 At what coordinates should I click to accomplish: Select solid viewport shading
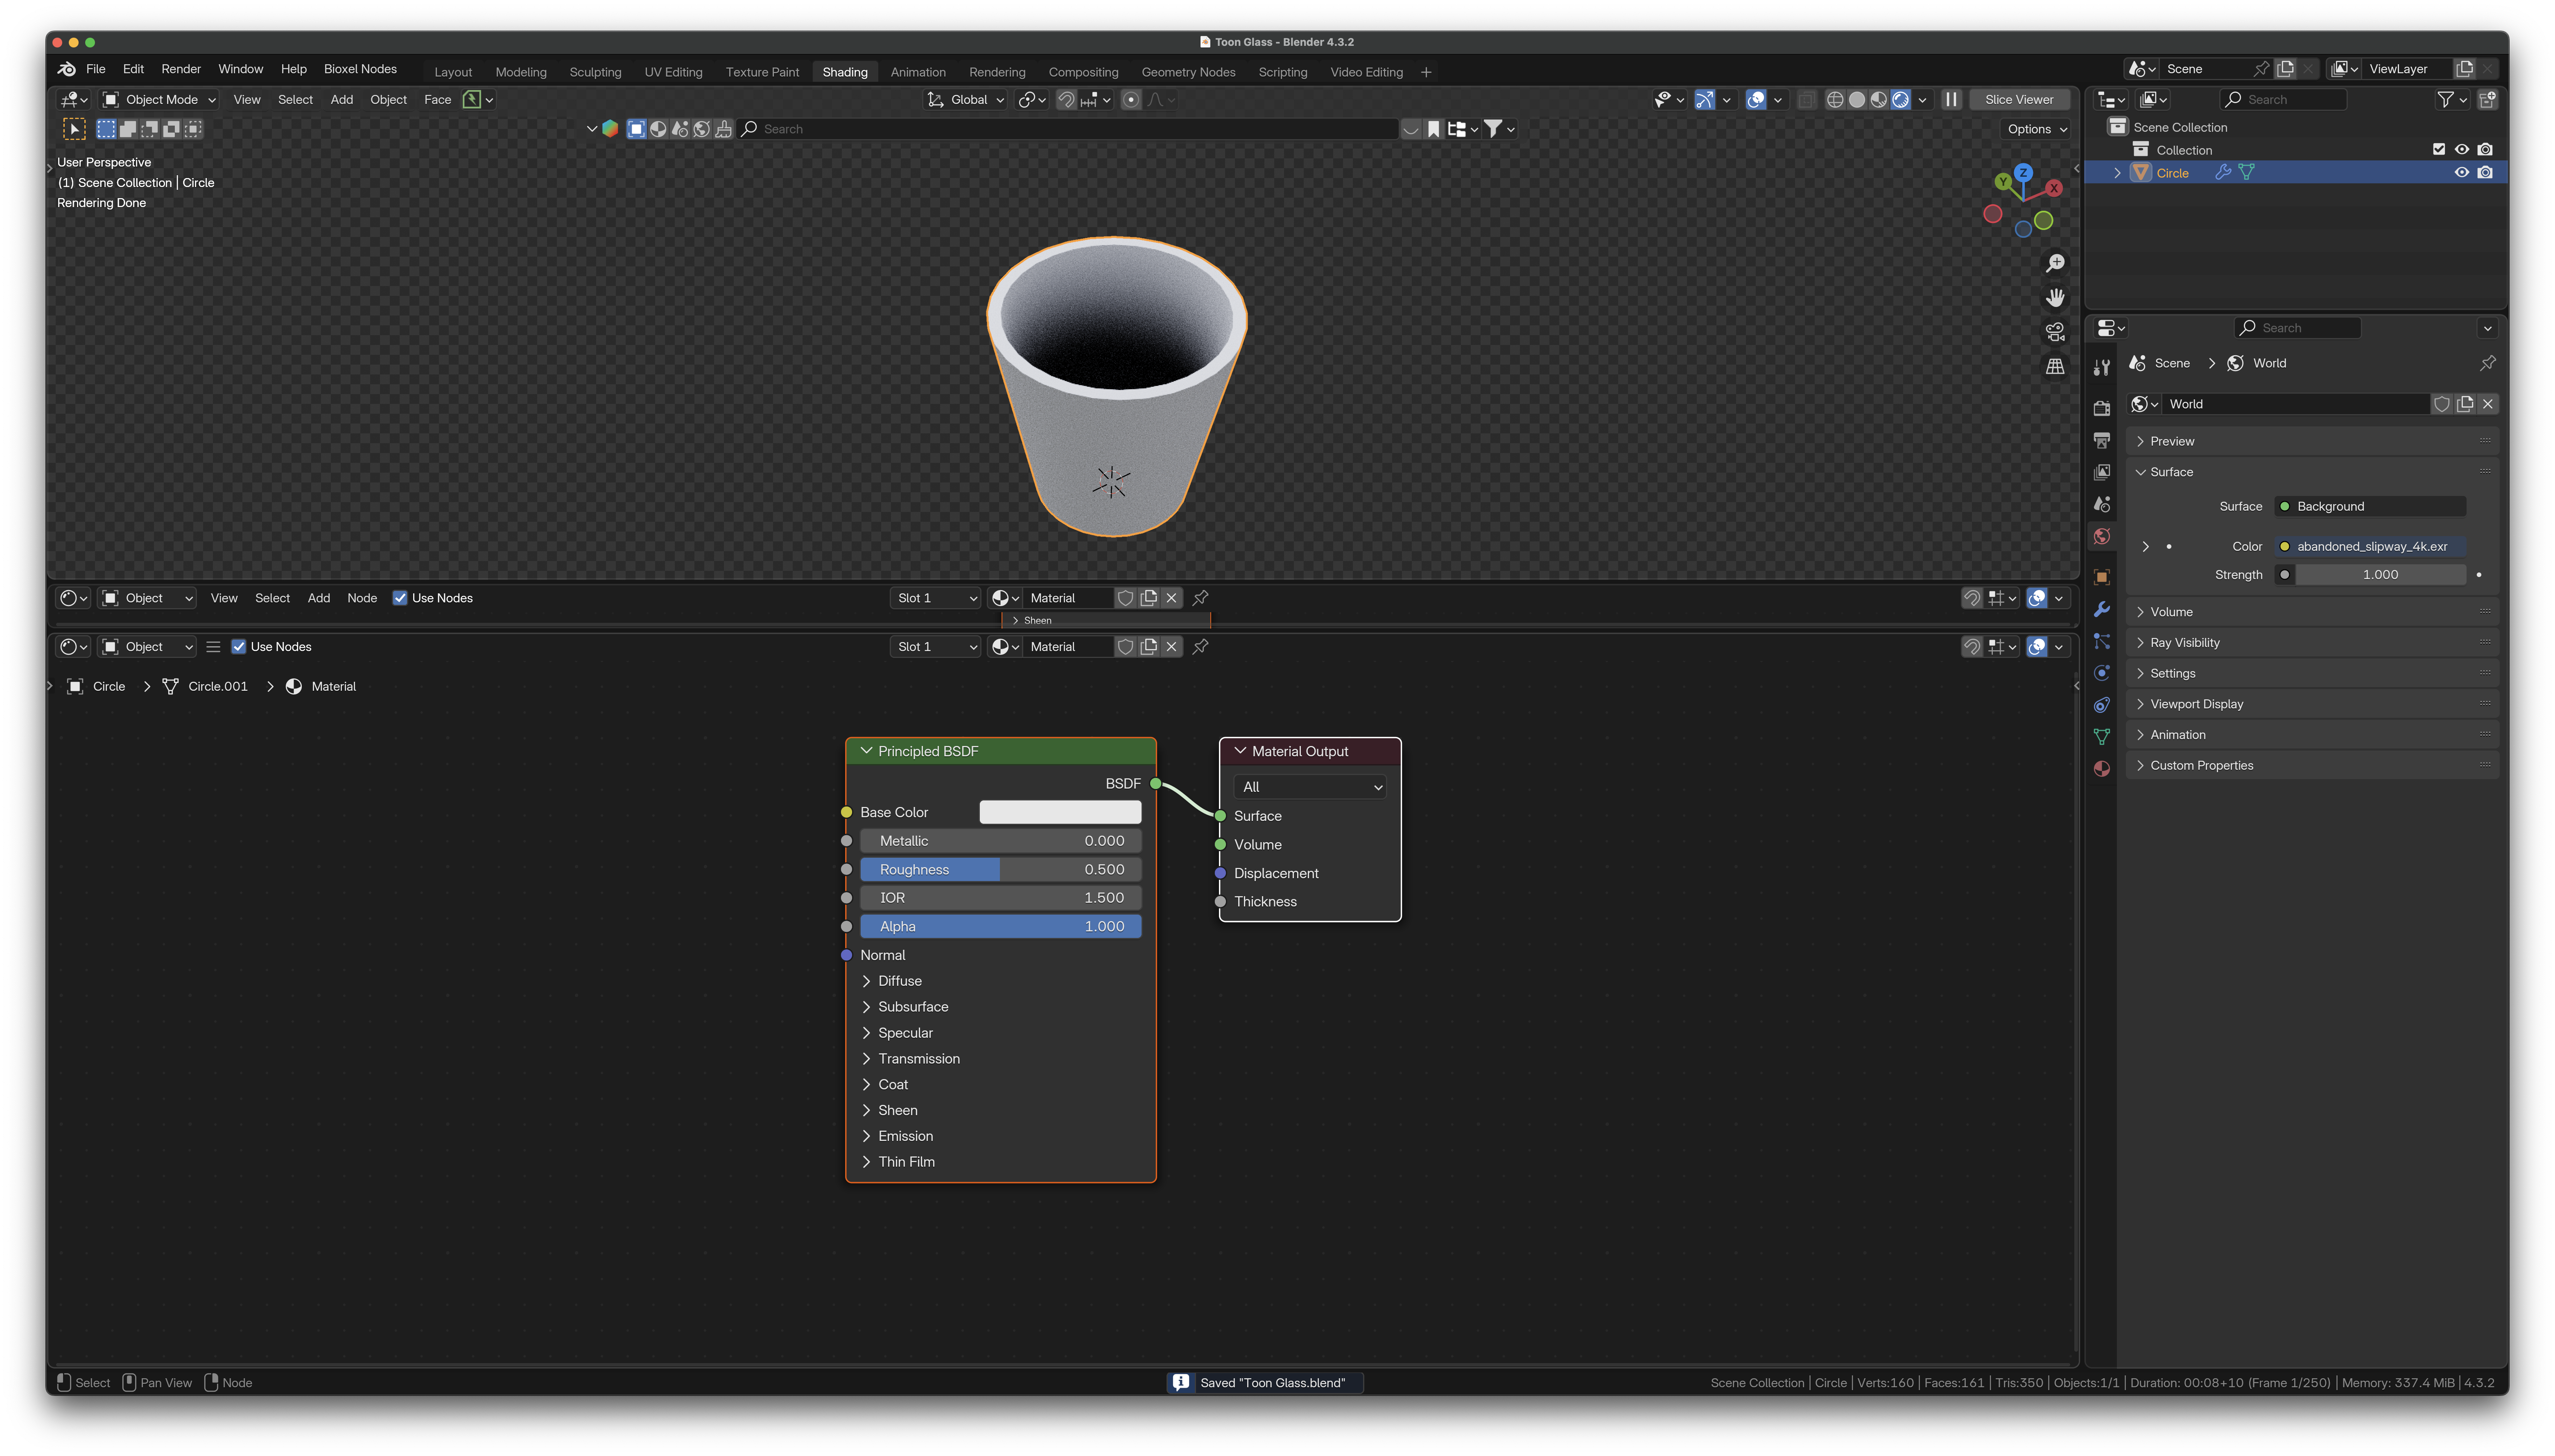[1857, 100]
